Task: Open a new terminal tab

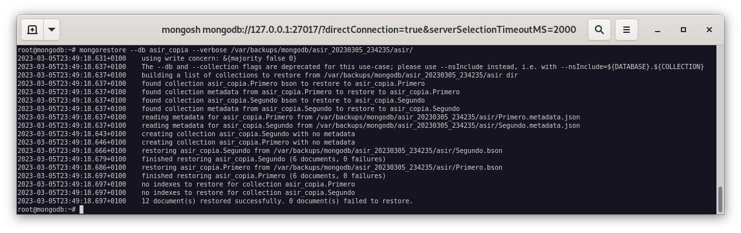Action: point(32,30)
